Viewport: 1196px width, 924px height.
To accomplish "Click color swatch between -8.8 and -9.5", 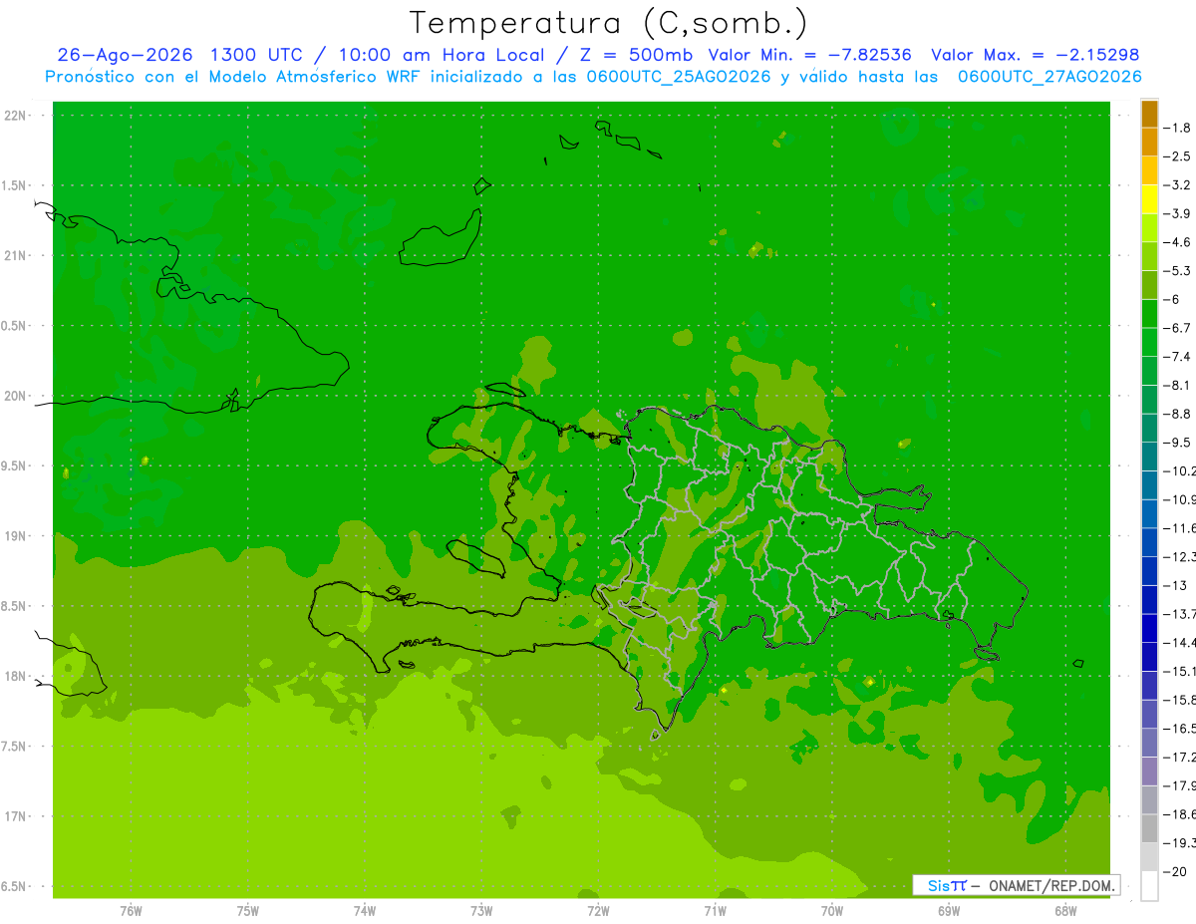I will [x=1149, y=428].
